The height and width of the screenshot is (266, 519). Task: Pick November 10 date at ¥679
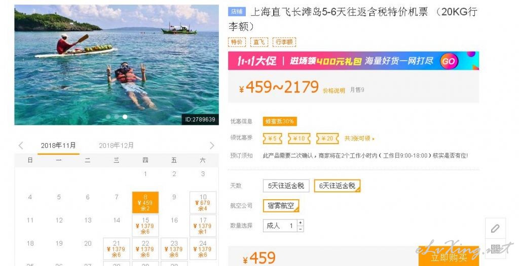[x=203, y=203]
